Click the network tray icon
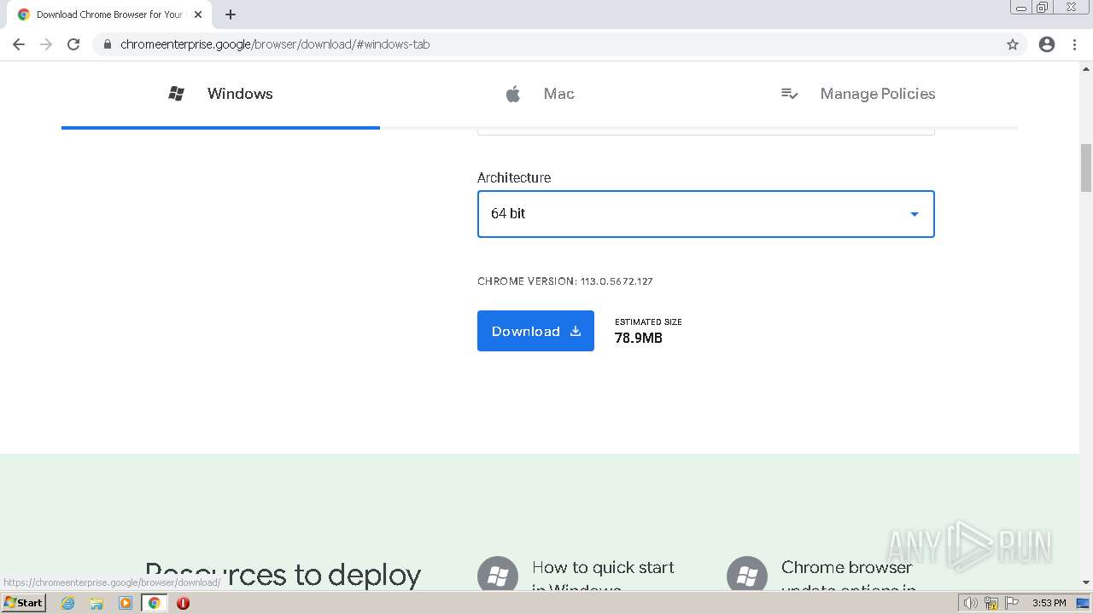This screenshot has height=614, width=1093. [991, 603]
